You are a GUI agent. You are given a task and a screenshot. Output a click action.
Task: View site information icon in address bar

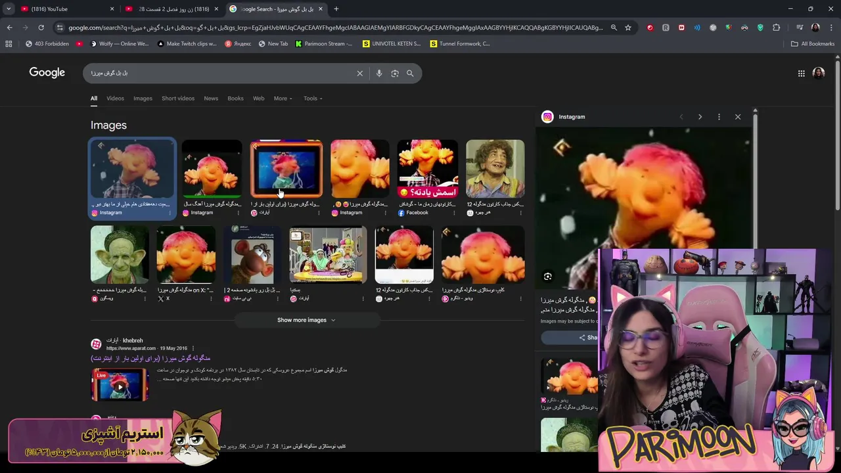[x=60, y=28]
